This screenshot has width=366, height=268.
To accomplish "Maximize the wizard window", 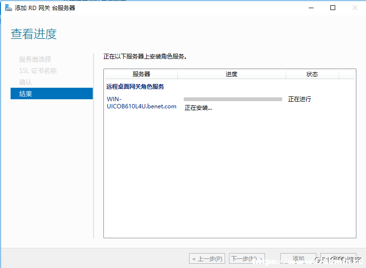I will [333, 8].
